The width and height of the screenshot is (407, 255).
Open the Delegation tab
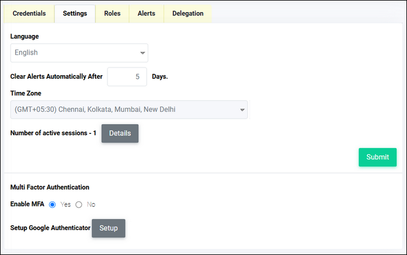pos(188,13)
